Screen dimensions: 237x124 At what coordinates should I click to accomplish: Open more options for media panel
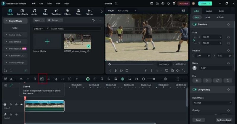tap(99, 20)
